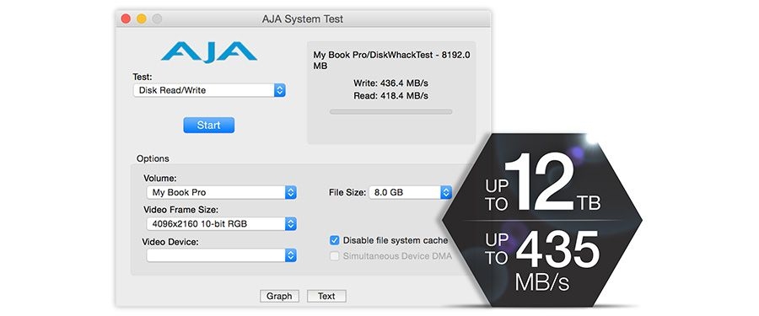759x316 pixels.
Task: Click the AJA logo
Action: [x=209, y=51]
